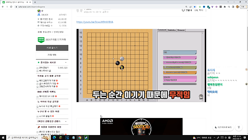Open the tab search dropdown chevron

(228, 2)
